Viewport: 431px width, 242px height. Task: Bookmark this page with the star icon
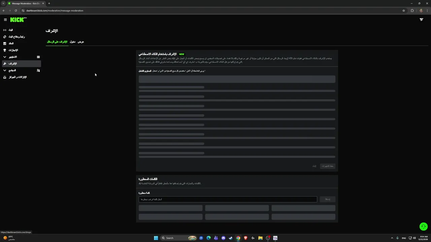click(404, 10)
